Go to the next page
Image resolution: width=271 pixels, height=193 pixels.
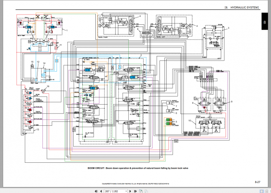click(131, 191)
